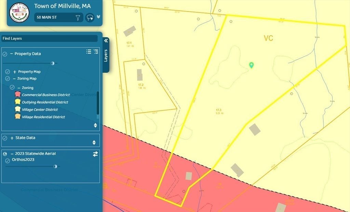The height and width of the screenshot is (212, 350).
Task: Activate the lasso selection tool
Action: coord(90,18)
